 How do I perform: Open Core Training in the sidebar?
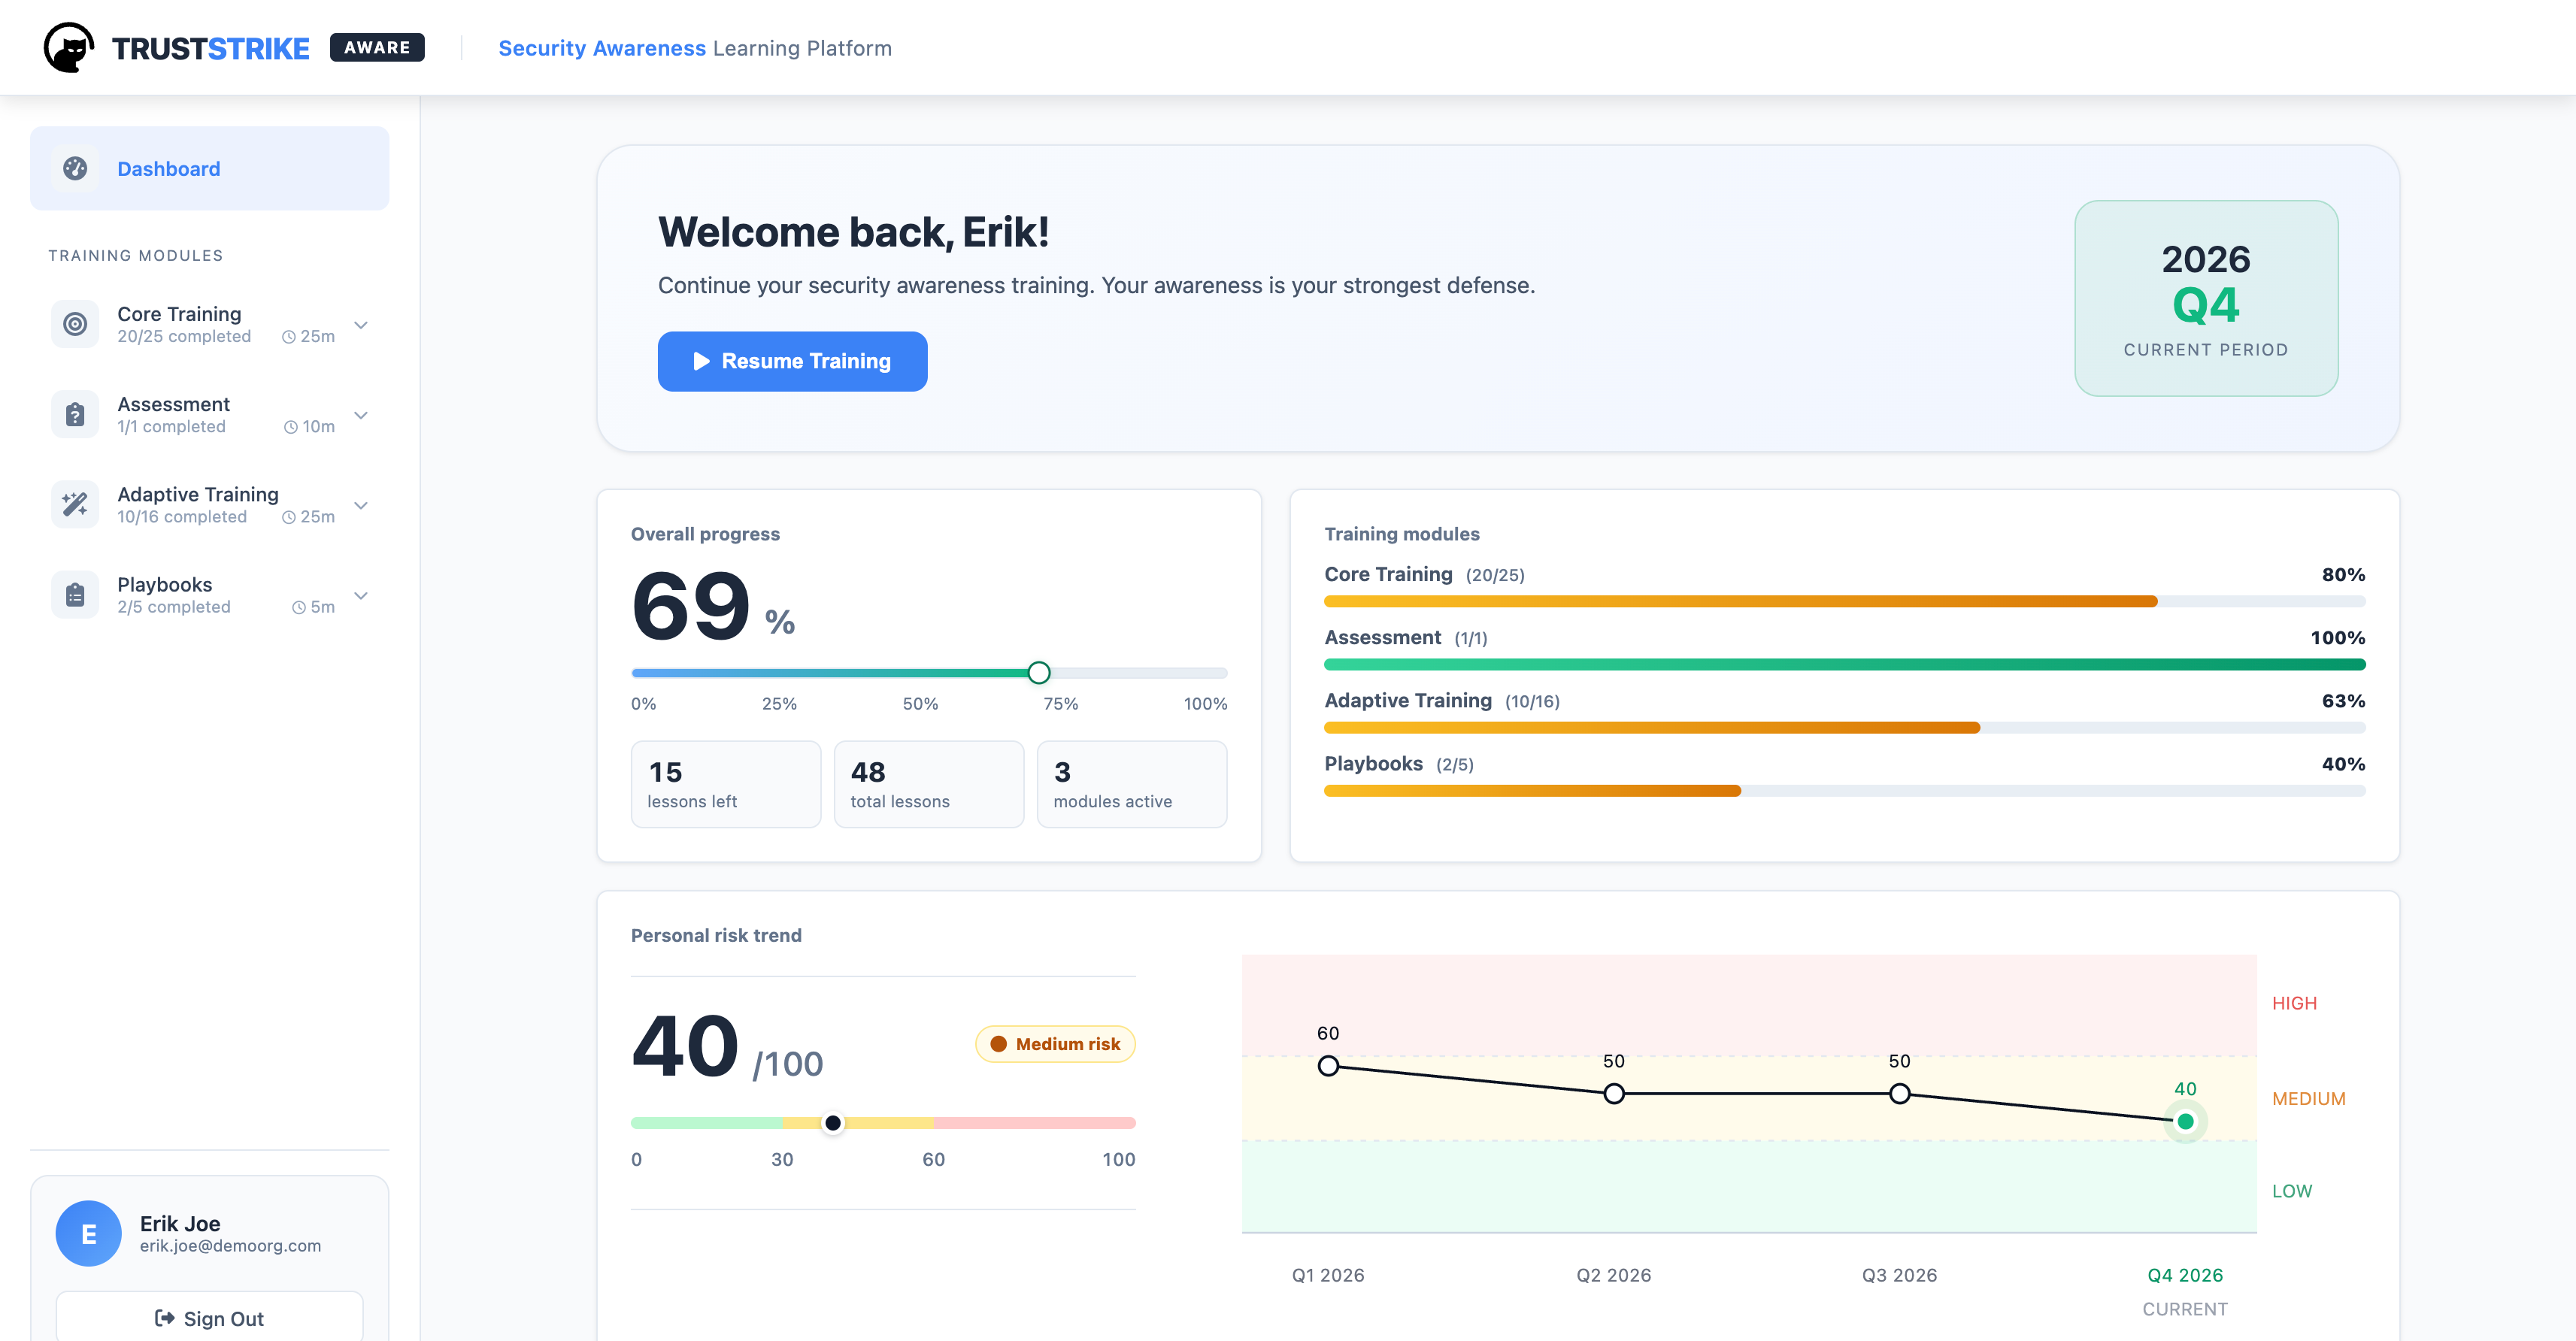210,324
